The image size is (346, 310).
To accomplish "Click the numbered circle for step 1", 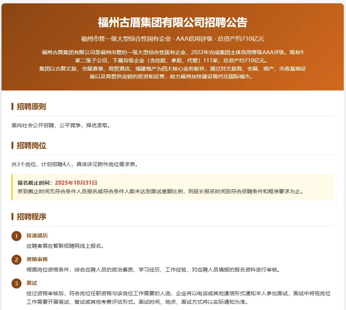I will (x=16, y=235).
